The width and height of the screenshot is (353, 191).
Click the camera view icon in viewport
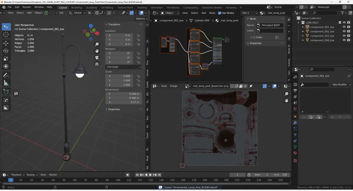pyautogui.click(x=97, y=58)
